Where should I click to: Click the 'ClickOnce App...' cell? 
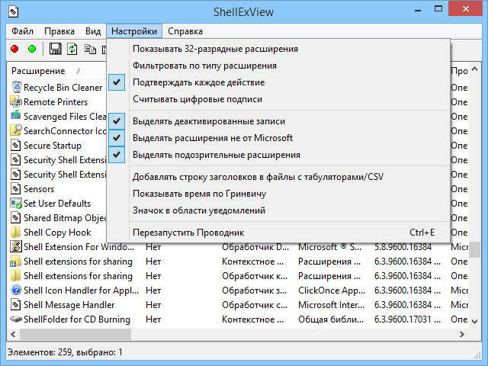pos(332,291)
